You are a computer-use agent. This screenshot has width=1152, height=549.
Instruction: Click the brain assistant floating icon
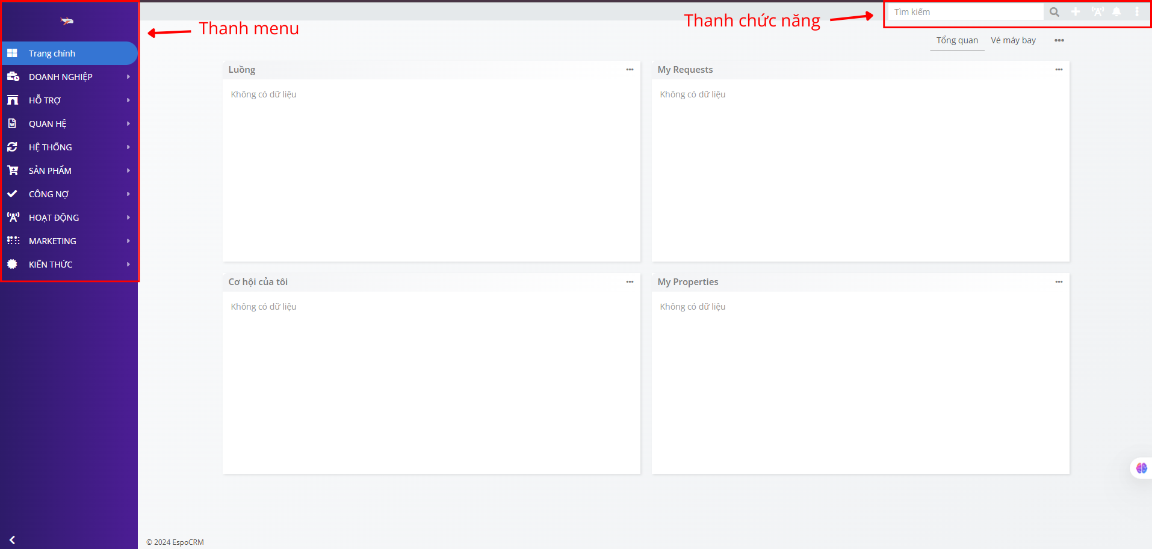point(1141,468)
